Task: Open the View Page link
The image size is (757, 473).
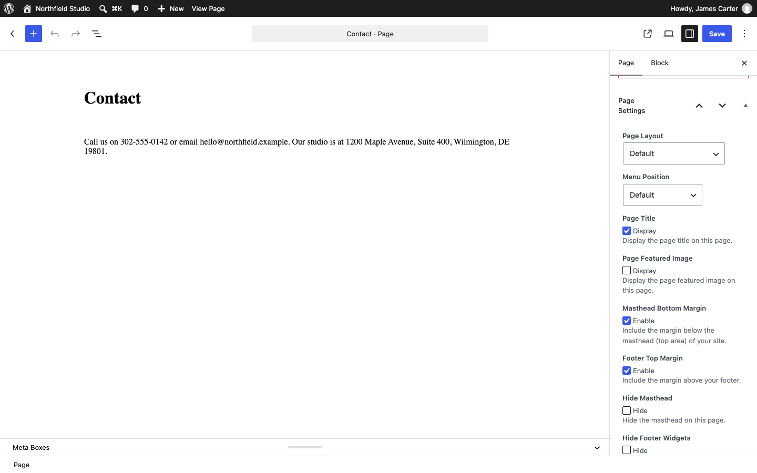Action: click(208, 8)
